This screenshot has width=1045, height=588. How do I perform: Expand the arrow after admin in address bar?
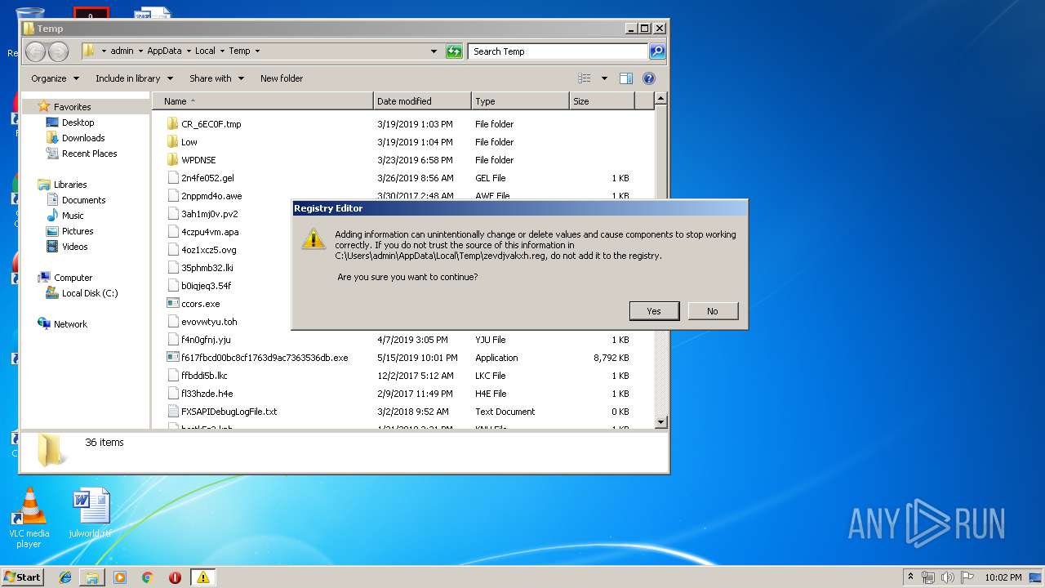click(140, 51)
